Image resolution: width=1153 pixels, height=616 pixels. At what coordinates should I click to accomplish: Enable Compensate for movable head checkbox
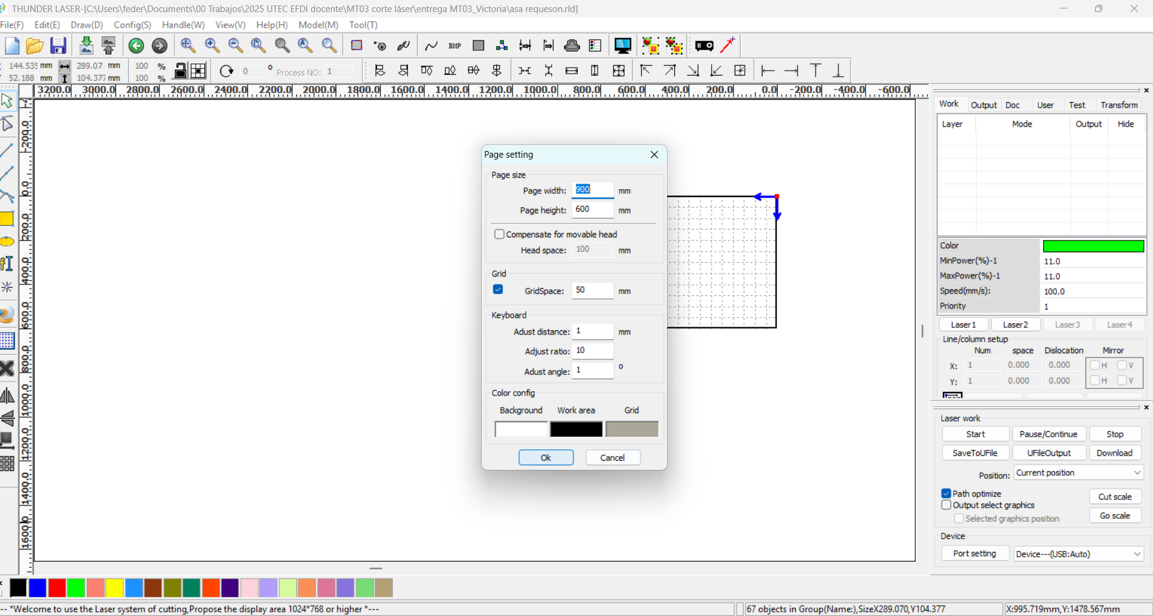tap(499, 234)
